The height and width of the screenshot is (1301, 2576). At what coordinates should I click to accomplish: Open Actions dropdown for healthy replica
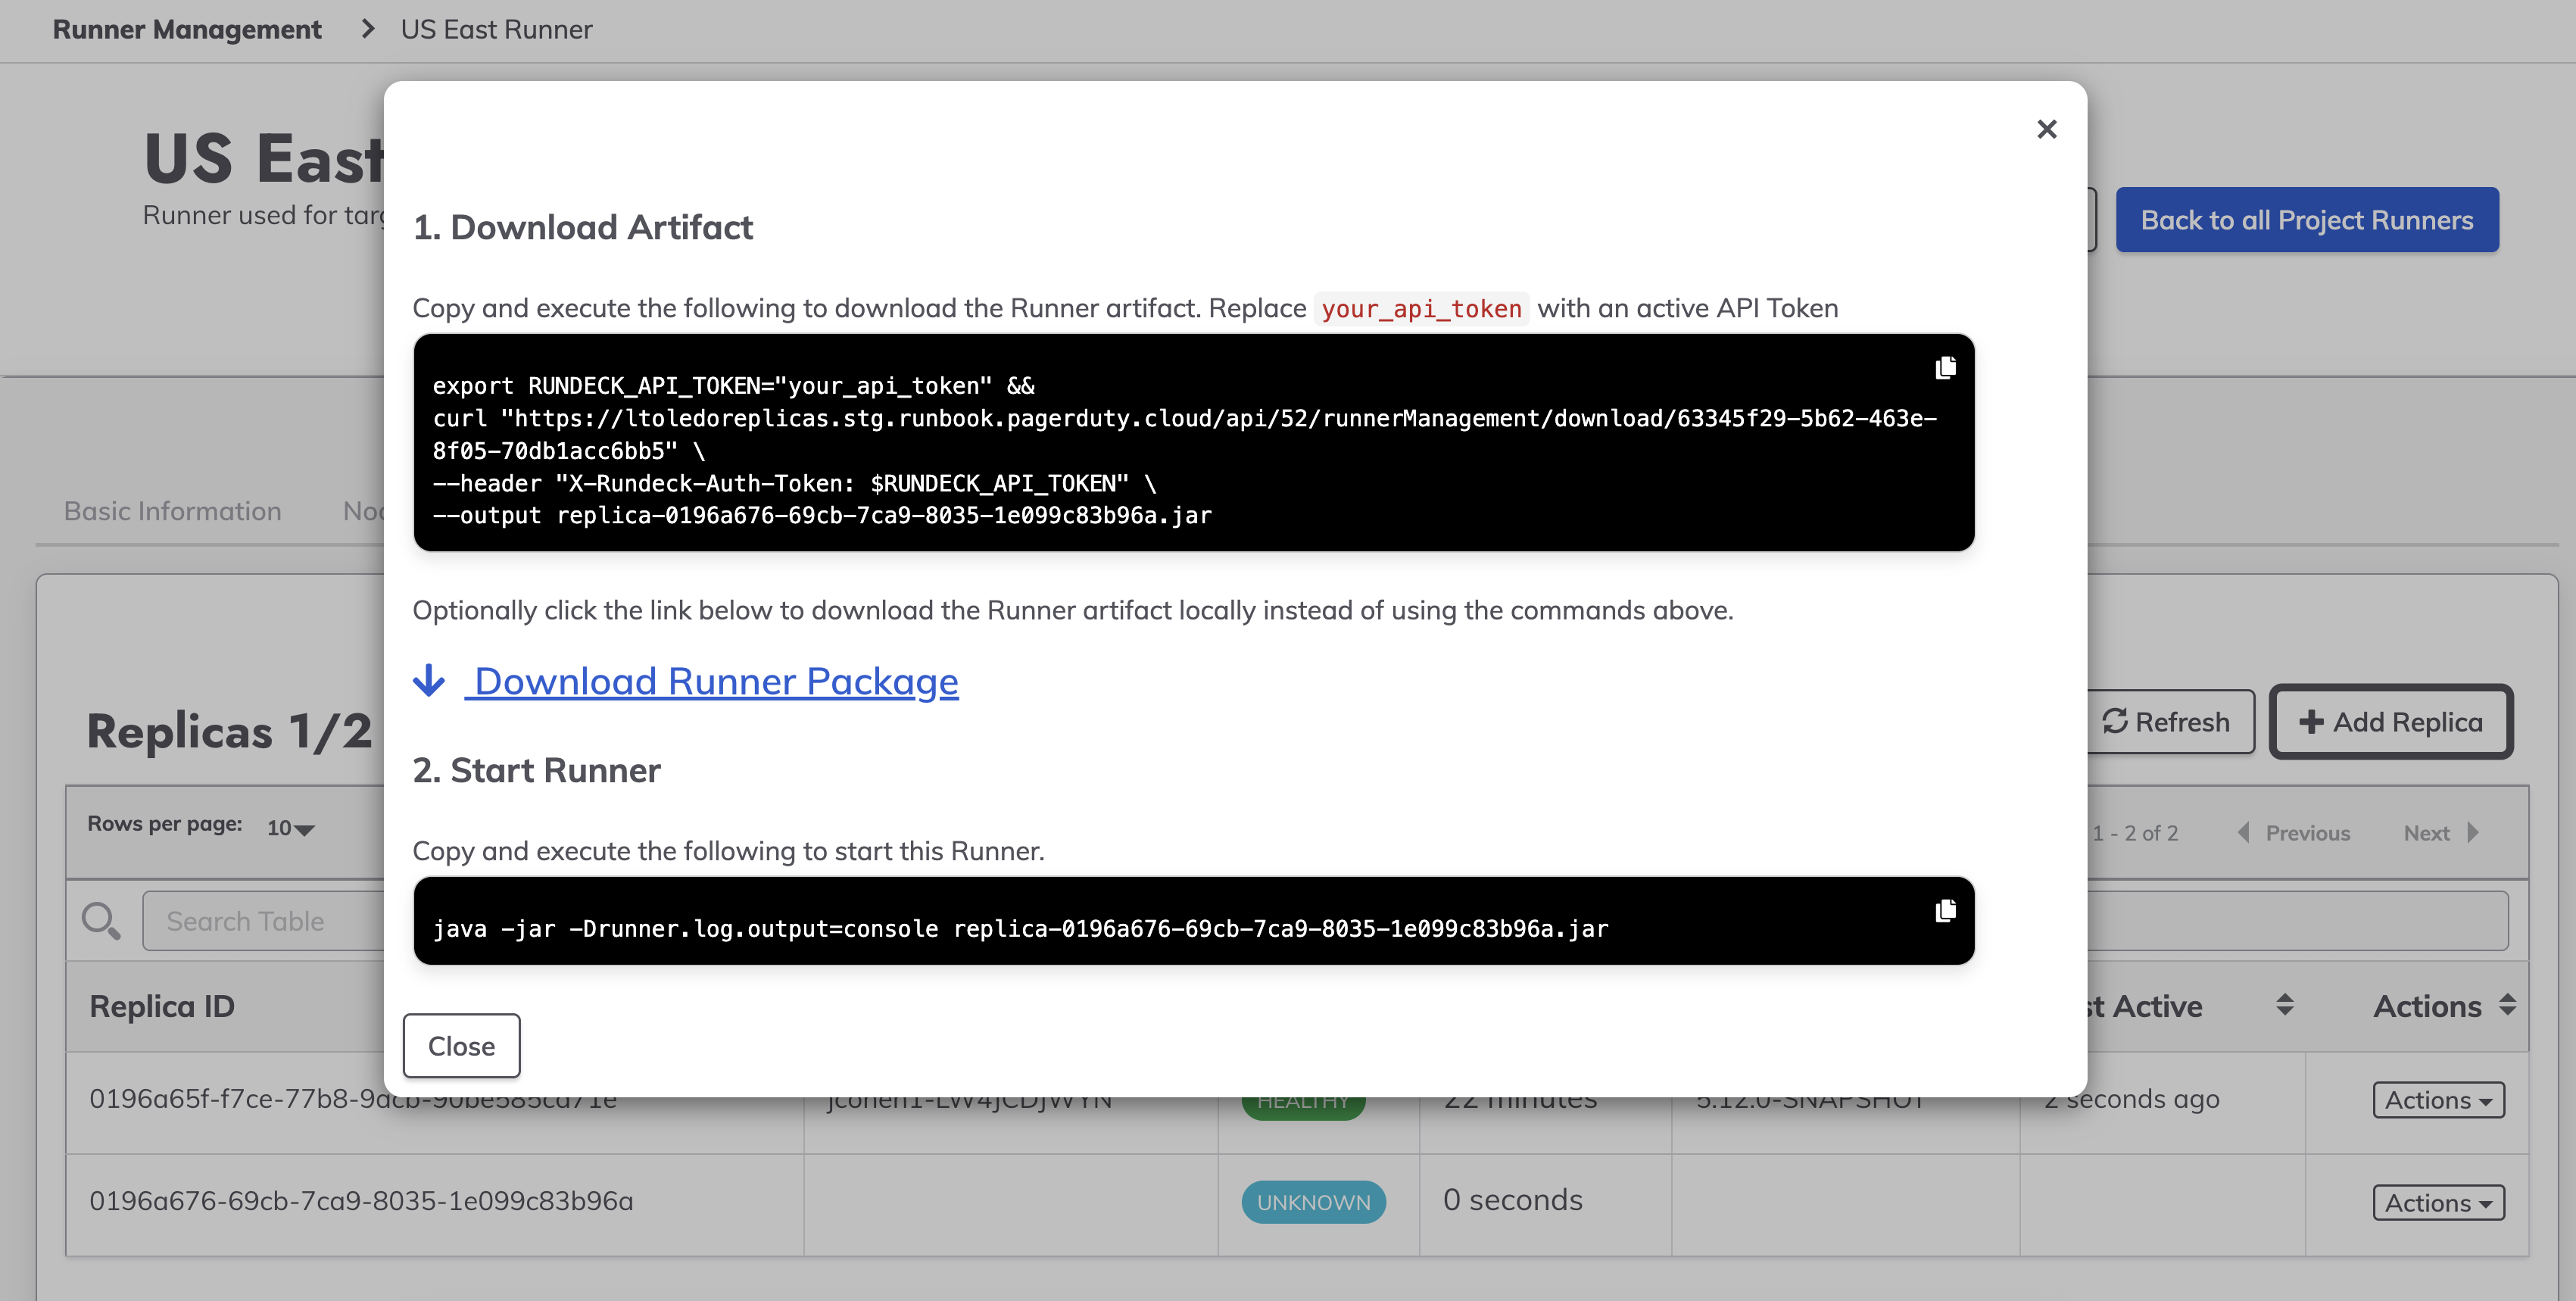click(x=2438, y=1100)
